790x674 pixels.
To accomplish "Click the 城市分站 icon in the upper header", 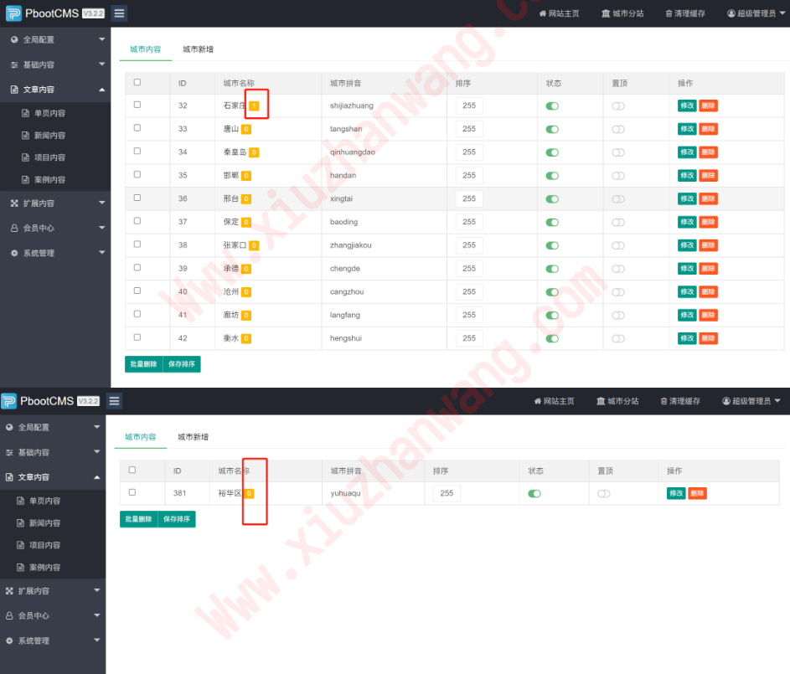I will (x=606, y=13).
